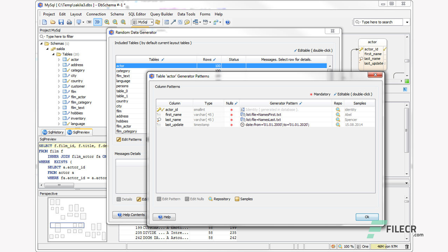Click the repository magnifier for last_update row
The width and height of the screenshot is (448, 252).
pos(338,125)
